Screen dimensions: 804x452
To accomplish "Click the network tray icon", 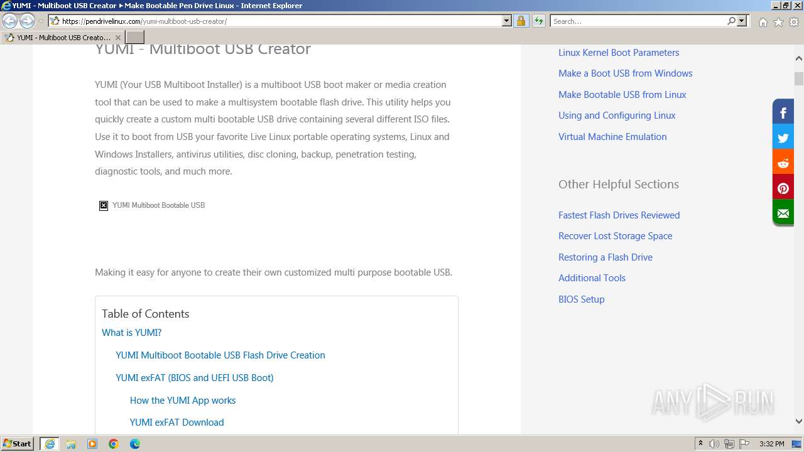I will pos(729,444).
